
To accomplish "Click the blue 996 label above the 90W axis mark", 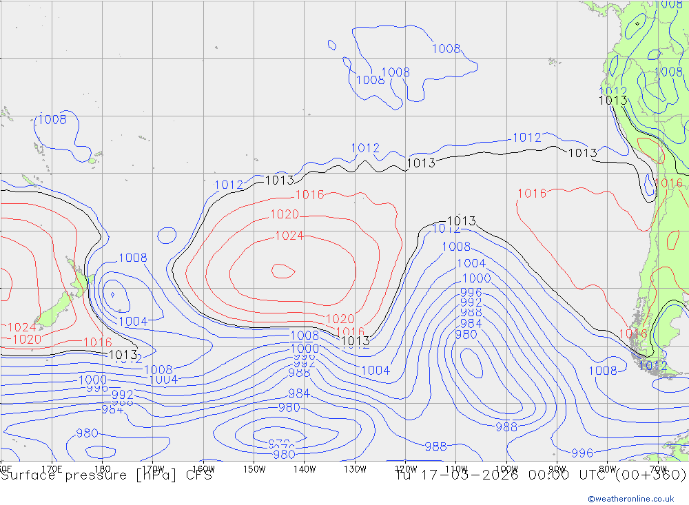I will pos(582,453).
